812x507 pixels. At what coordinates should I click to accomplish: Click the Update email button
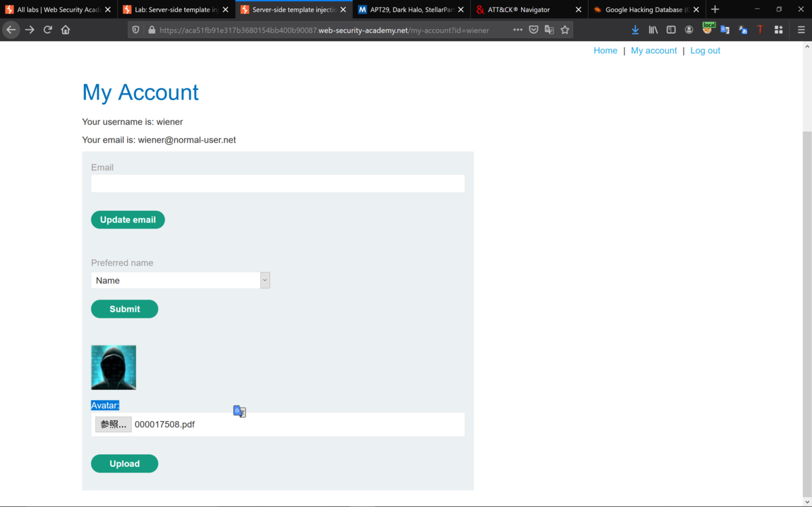coord(128,220)
